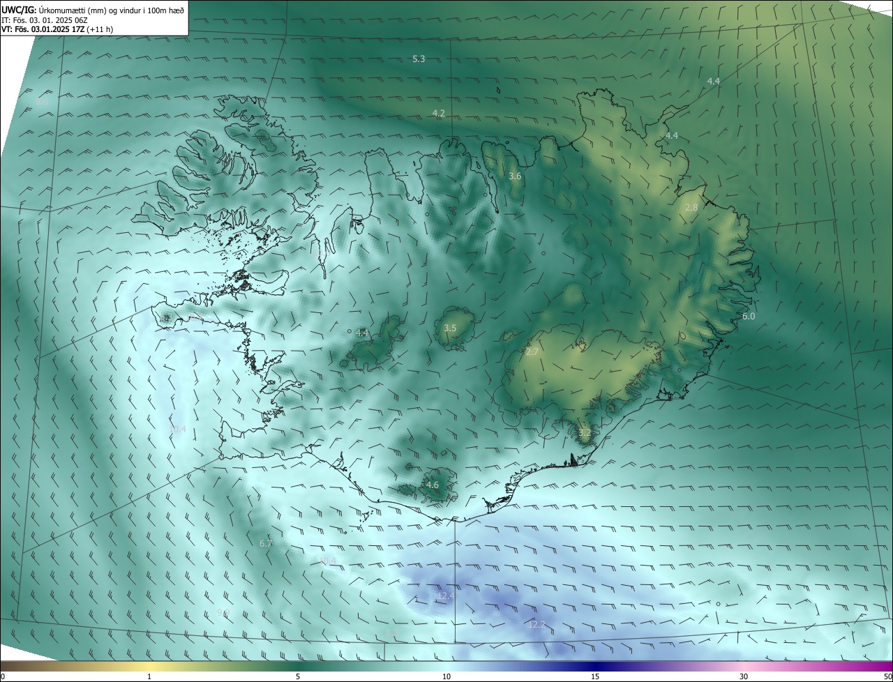The height and width of the screenshot is (682, 893).
Task: Select the 30 tick on the color scale
Action: tap(744, 677)
